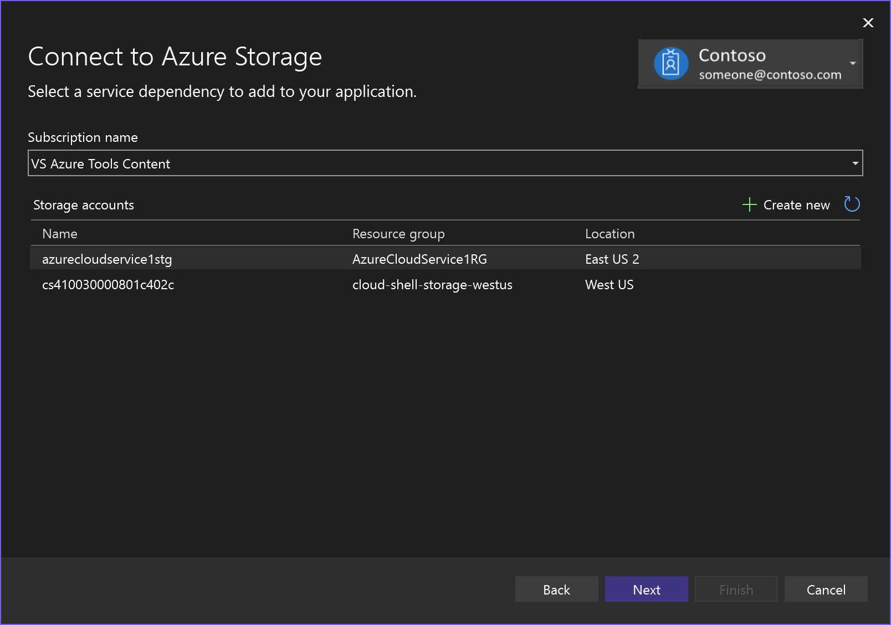Click the Cancel button
This screenshot has width=891, height=625.
(826, 589)
